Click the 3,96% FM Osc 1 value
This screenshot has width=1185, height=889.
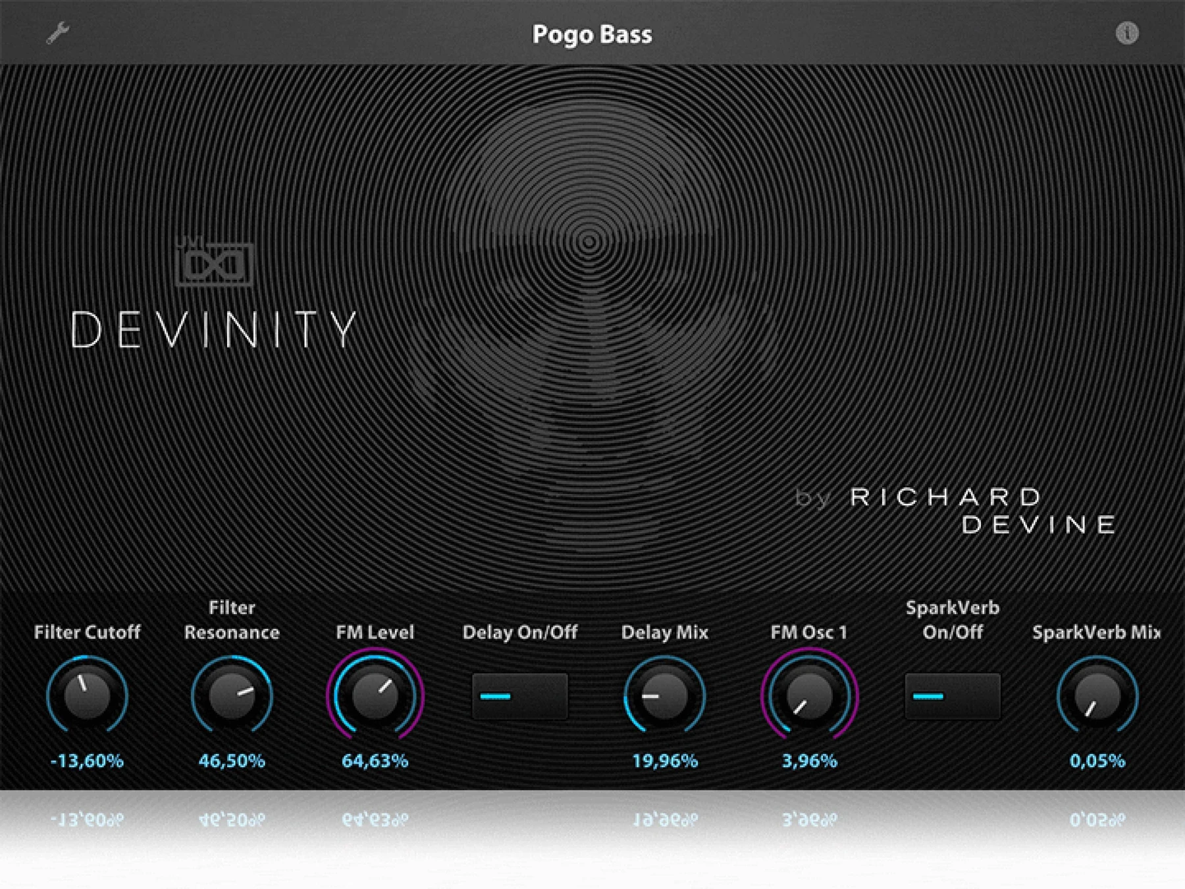coord(809,761)
